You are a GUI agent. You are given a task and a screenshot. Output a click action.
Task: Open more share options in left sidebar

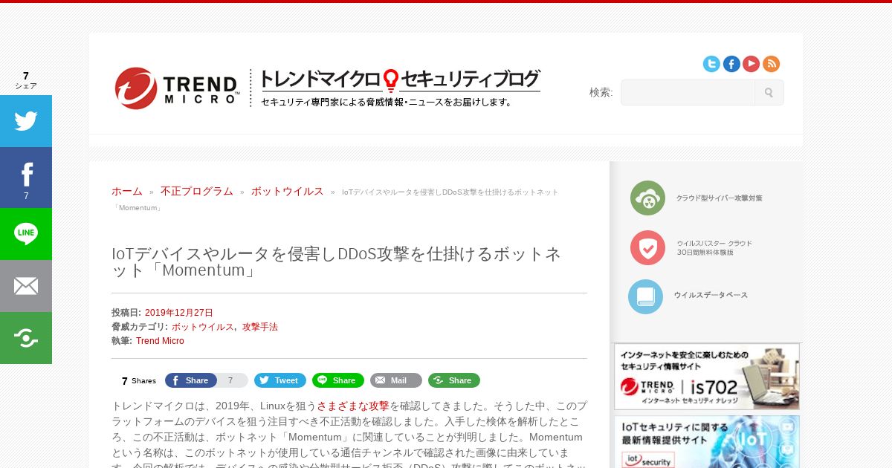point(26,338)
